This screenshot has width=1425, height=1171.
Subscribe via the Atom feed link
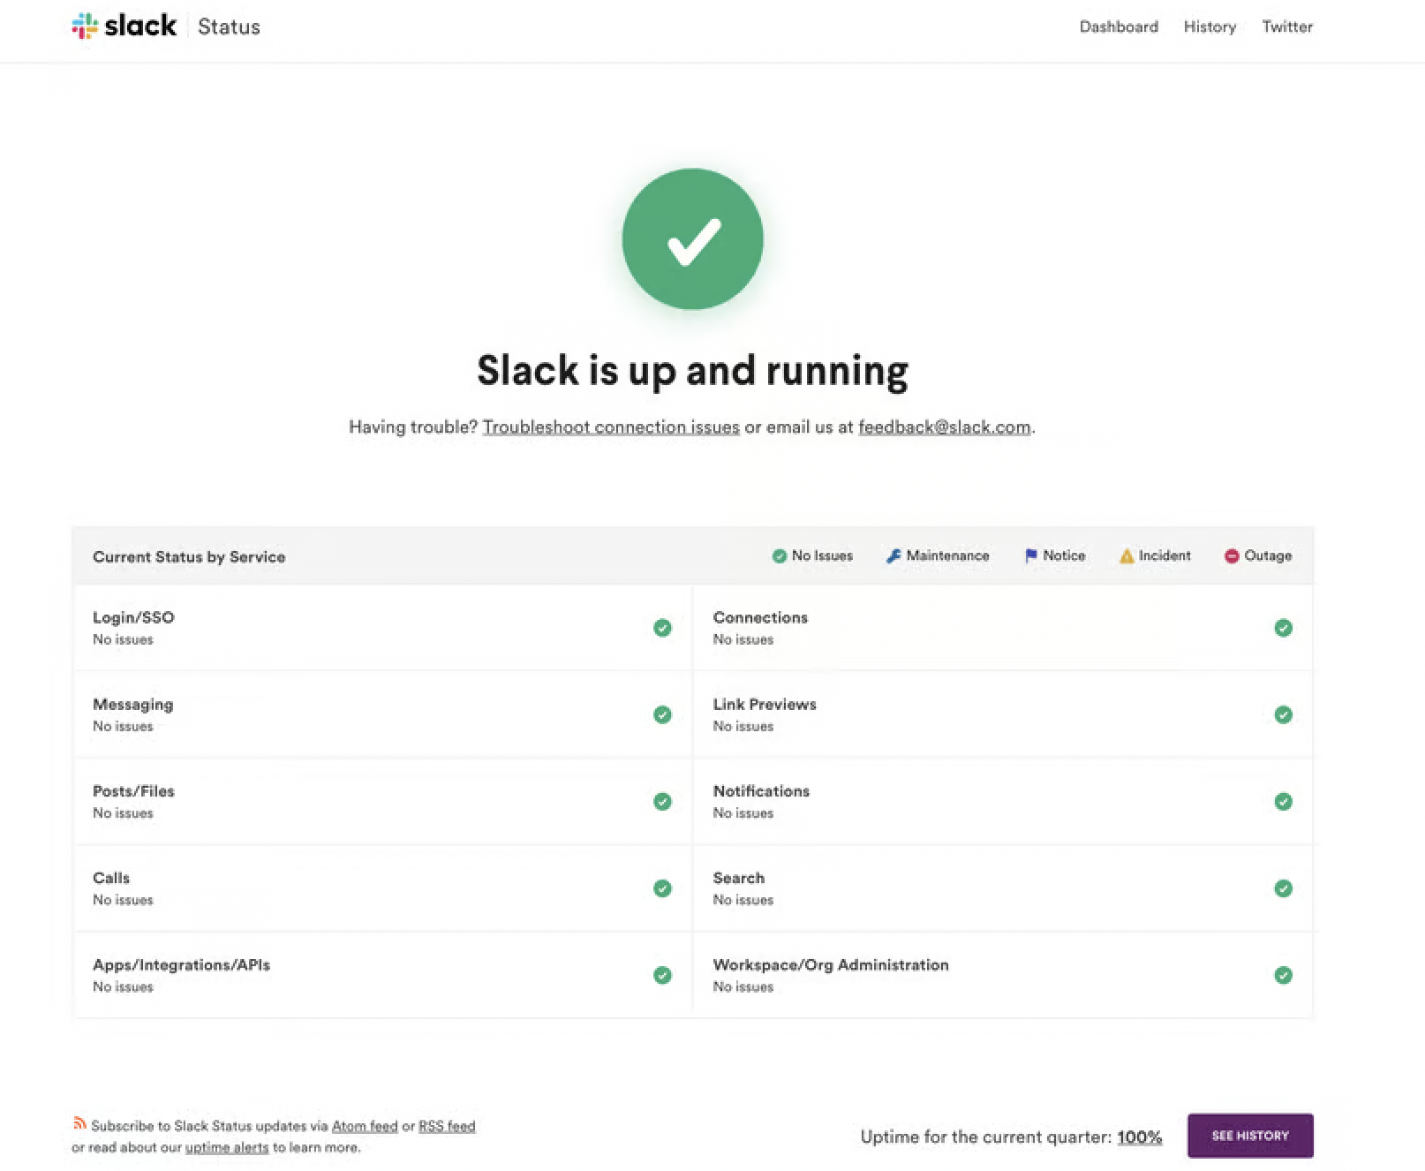point(365,1126)
